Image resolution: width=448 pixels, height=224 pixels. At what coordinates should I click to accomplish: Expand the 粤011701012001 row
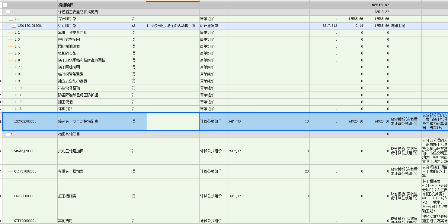pyautogui.click(x=14, y=26)
